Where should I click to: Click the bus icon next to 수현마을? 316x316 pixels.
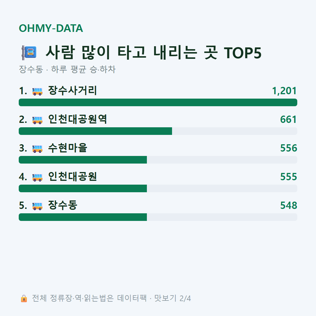(x=37, y=149)
